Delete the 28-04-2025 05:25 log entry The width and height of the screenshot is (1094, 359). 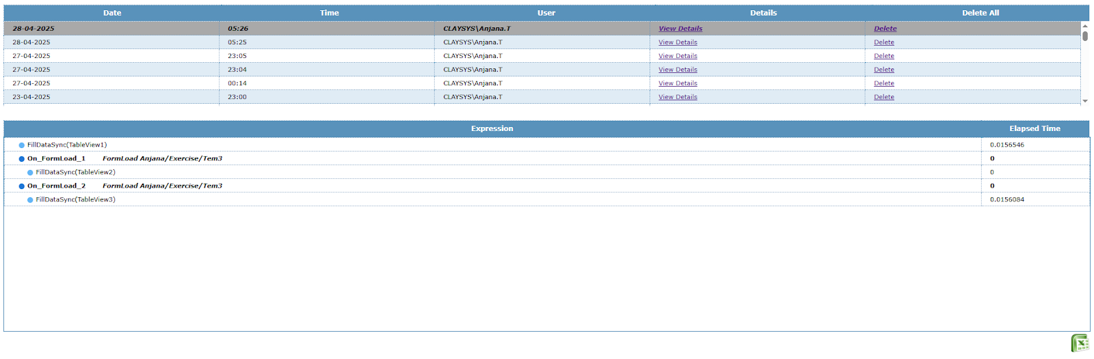tap(884, 42)
